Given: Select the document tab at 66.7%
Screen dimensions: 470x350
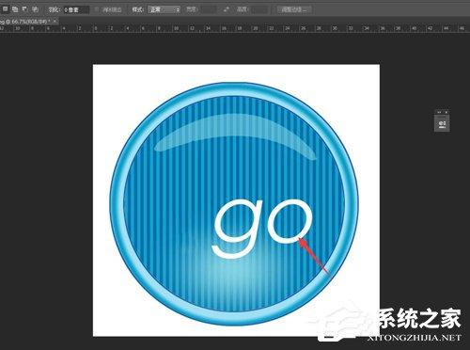Looking at the screenshot, I should (x=25, y=22).
